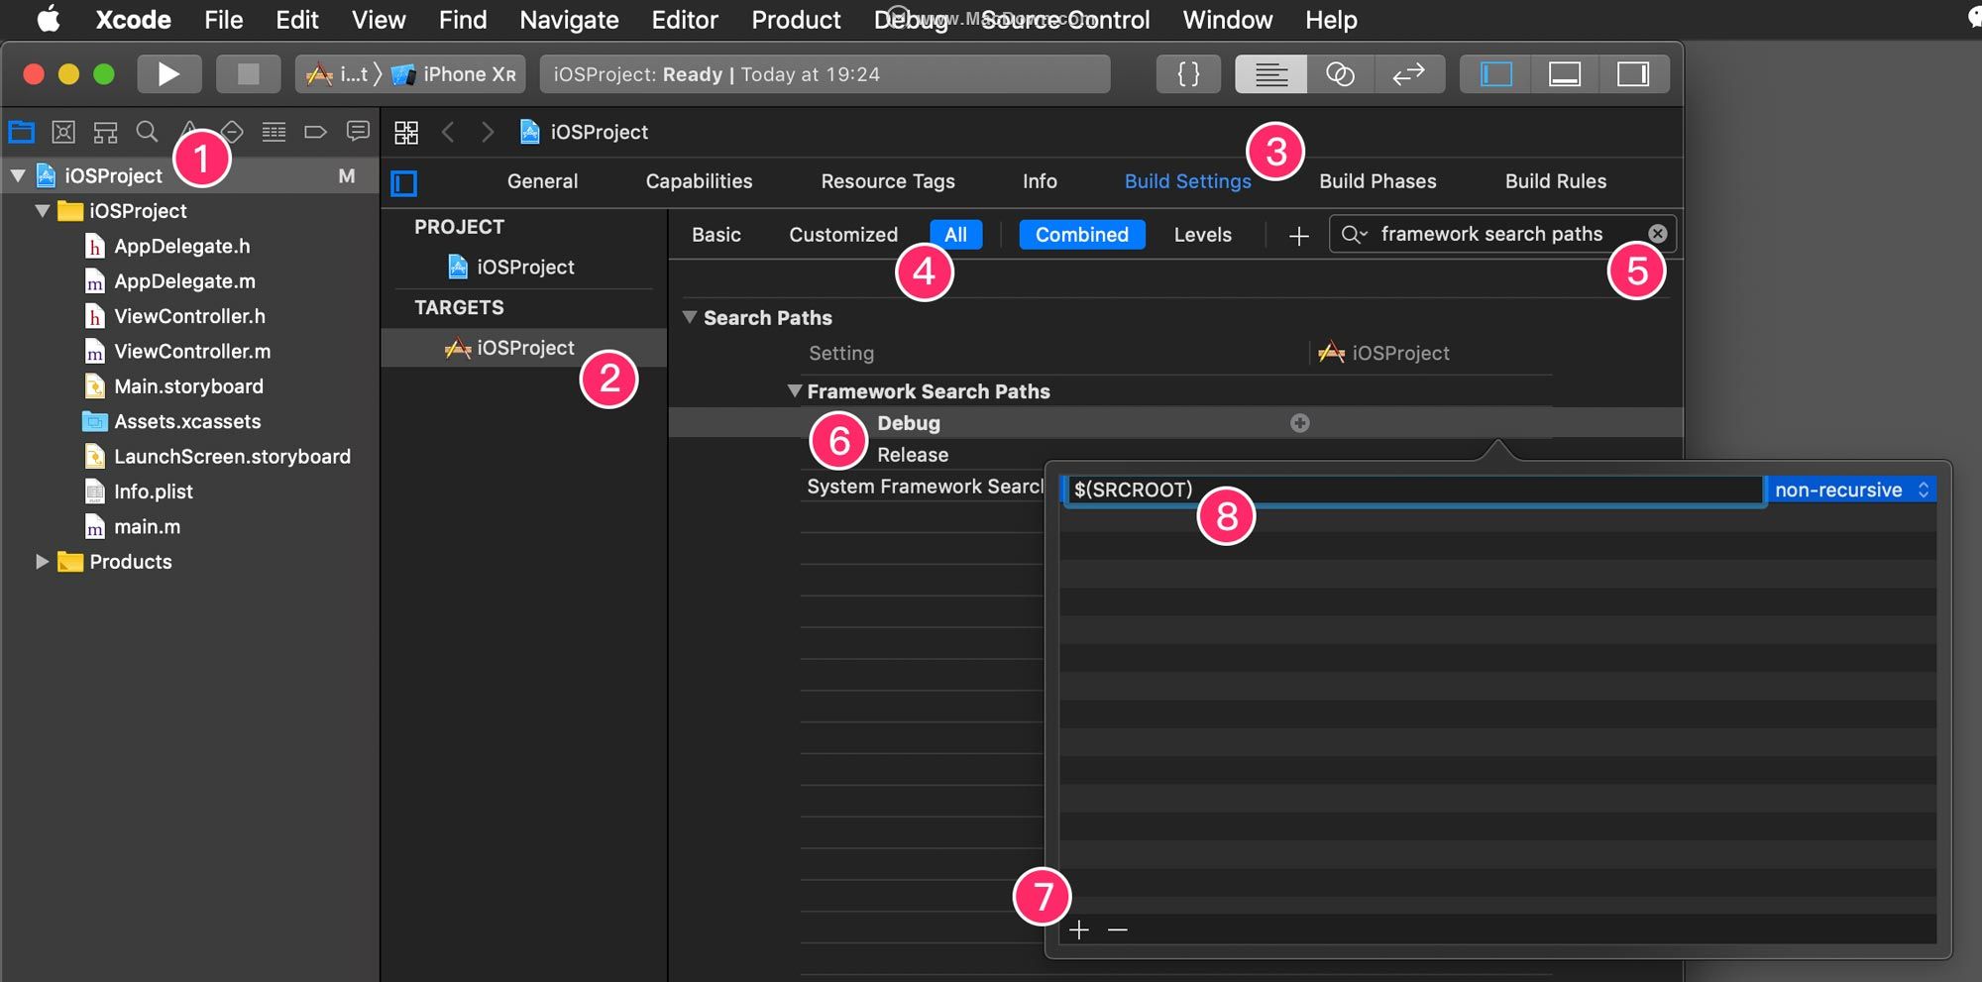Open the scheme selector
This screenshot has width=1982, height=982.
[x=337, y=74]
